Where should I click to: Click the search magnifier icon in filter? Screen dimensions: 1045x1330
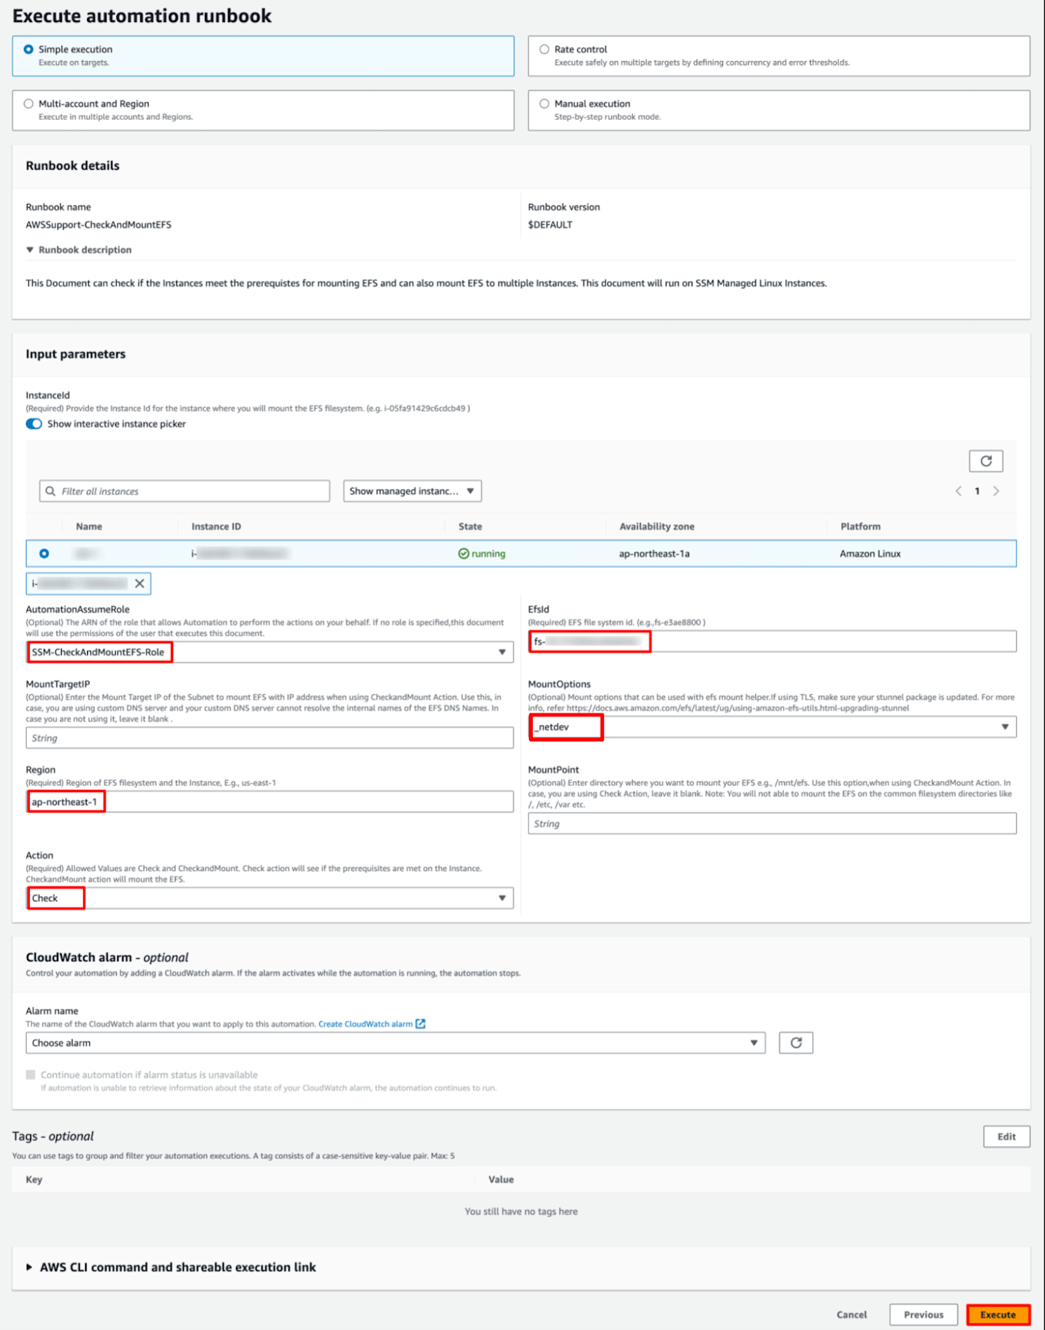(51, 491)
